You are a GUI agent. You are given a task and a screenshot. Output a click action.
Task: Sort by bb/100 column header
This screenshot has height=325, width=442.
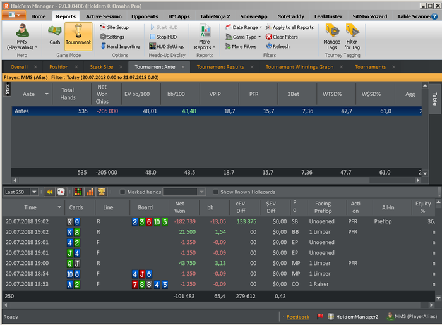pos(176,94)
